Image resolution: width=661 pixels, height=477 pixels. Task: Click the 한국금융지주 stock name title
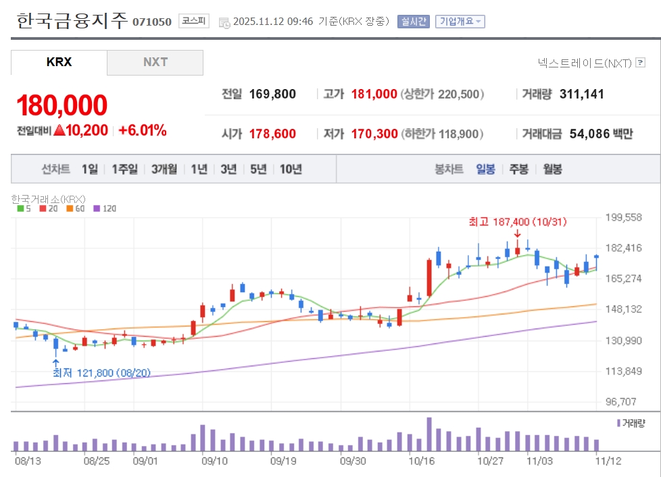pyautogui.click(x=72, y=21)
